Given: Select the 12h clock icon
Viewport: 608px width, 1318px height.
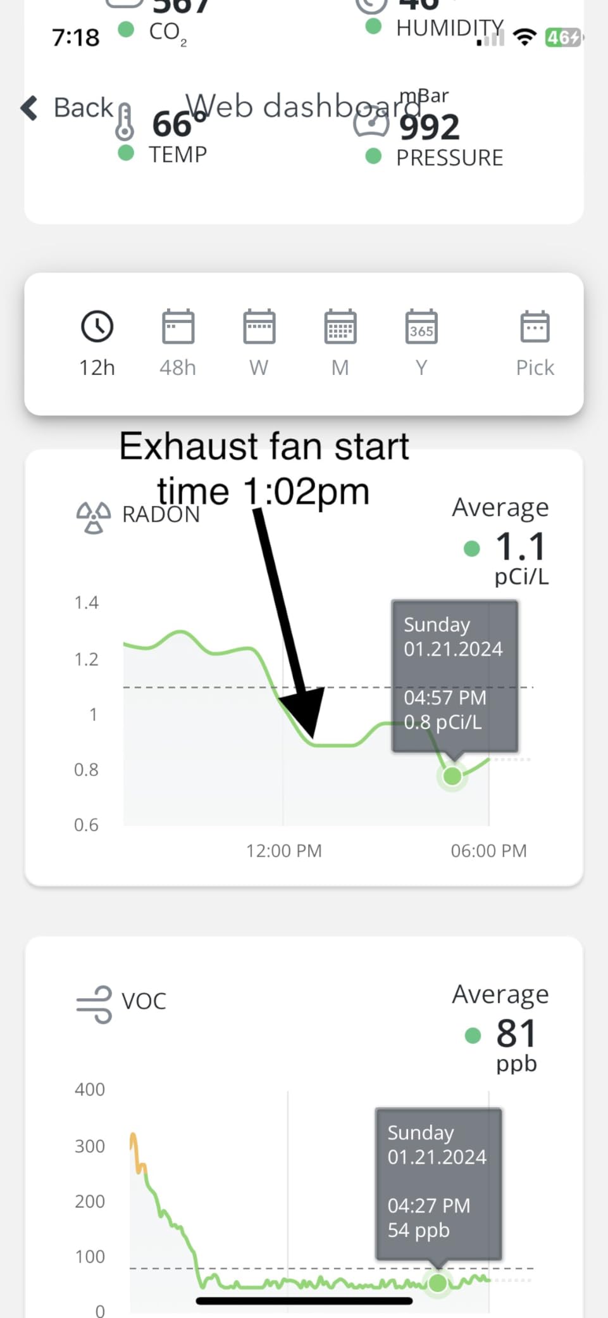Looking at the screenshot, I should pyautogui.click(x=97, y=326).
